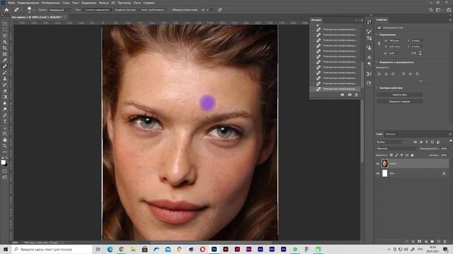Open layer filter type dropdown 'Вид'

[x=389, y=142]
